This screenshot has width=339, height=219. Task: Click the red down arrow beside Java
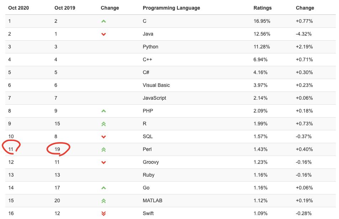click(104, 34)
